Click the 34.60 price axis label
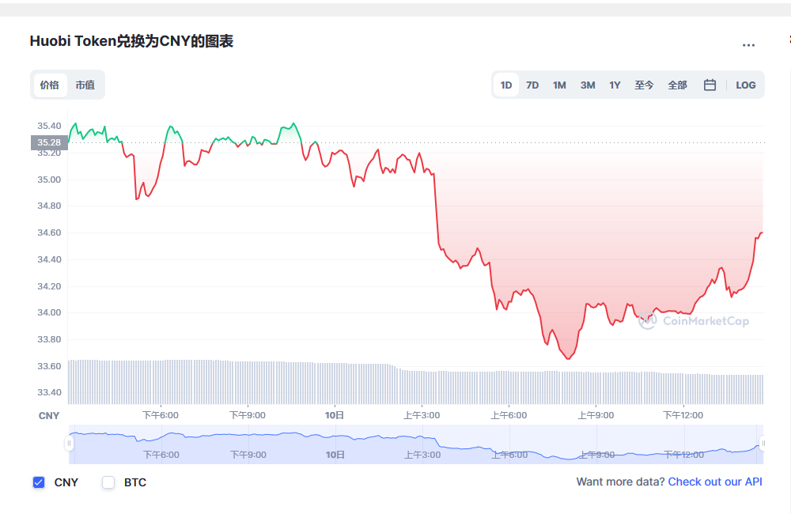Viewport: 791px width, 514px height. point(49,232)
